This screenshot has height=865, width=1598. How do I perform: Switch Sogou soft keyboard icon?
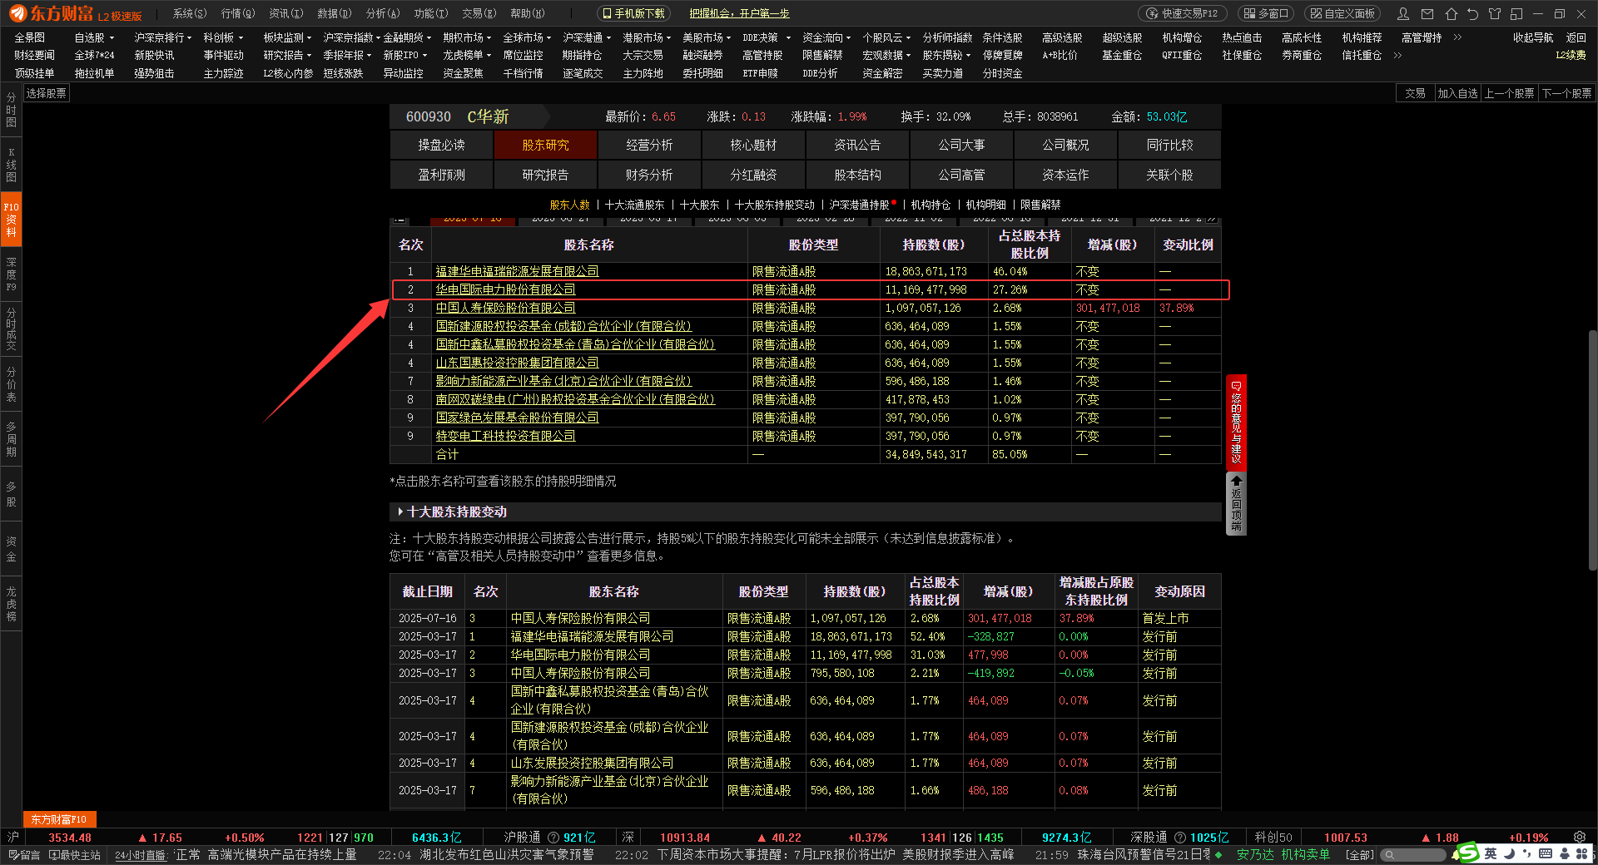tap(1545, 853)
